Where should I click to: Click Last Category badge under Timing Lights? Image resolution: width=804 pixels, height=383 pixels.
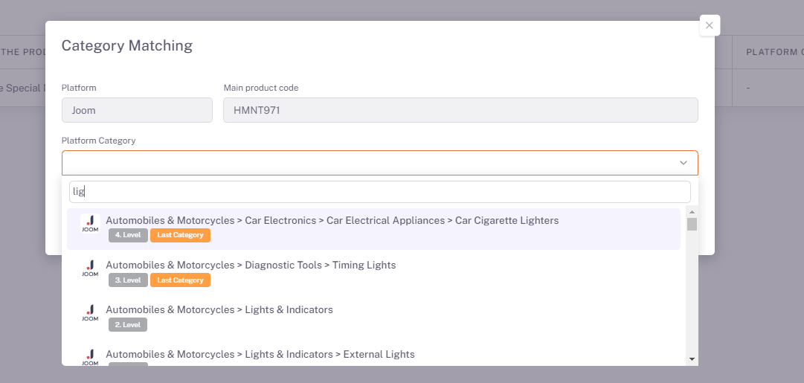pos(180,280)
